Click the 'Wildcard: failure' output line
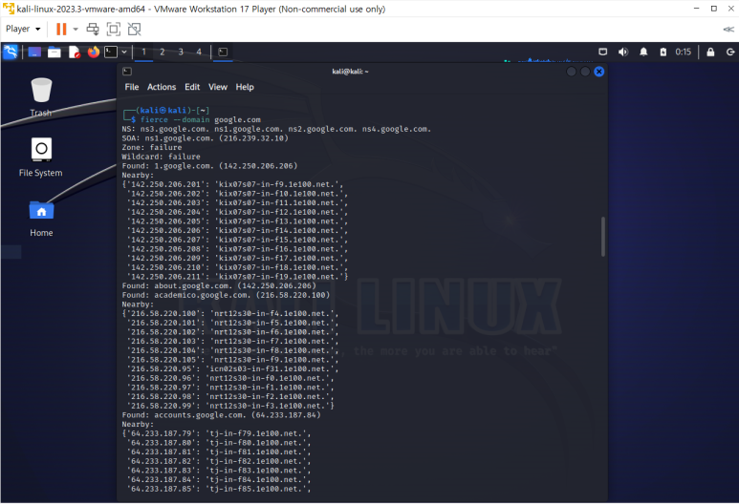The width and height of the screenshot is (739, 504). pyautogui.click(x=161, y=157)
